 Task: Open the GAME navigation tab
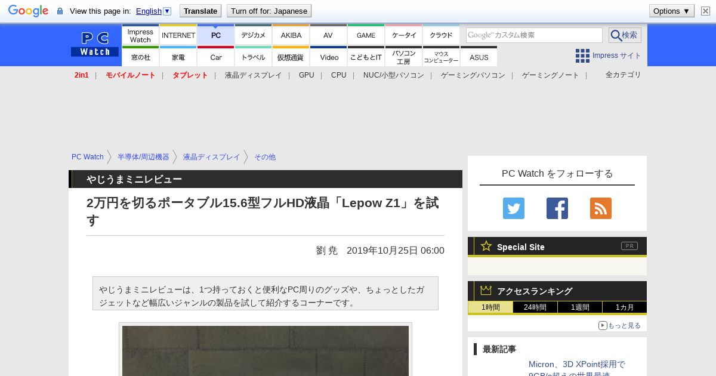tap(366, 35)
